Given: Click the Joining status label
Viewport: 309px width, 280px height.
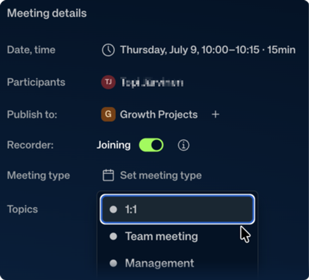Looking at the screenshot, I should [x=114, y=145].
